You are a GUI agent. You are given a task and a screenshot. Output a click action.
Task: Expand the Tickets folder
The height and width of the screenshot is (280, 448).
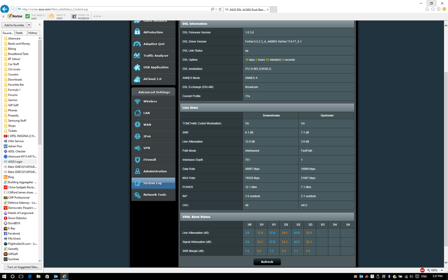[12, 131]
